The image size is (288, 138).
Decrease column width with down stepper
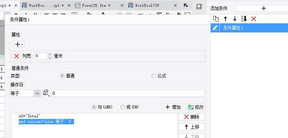50,58
